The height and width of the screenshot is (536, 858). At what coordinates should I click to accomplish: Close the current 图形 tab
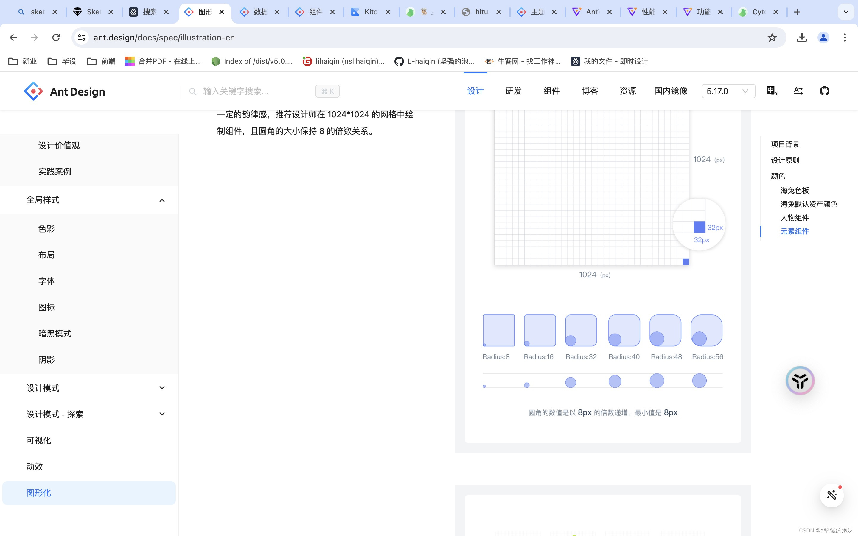[222, 12]
